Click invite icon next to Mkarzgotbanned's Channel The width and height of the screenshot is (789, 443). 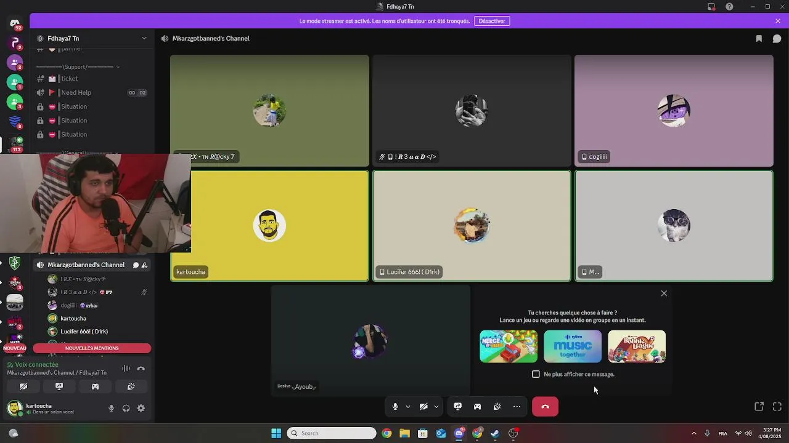144,265
